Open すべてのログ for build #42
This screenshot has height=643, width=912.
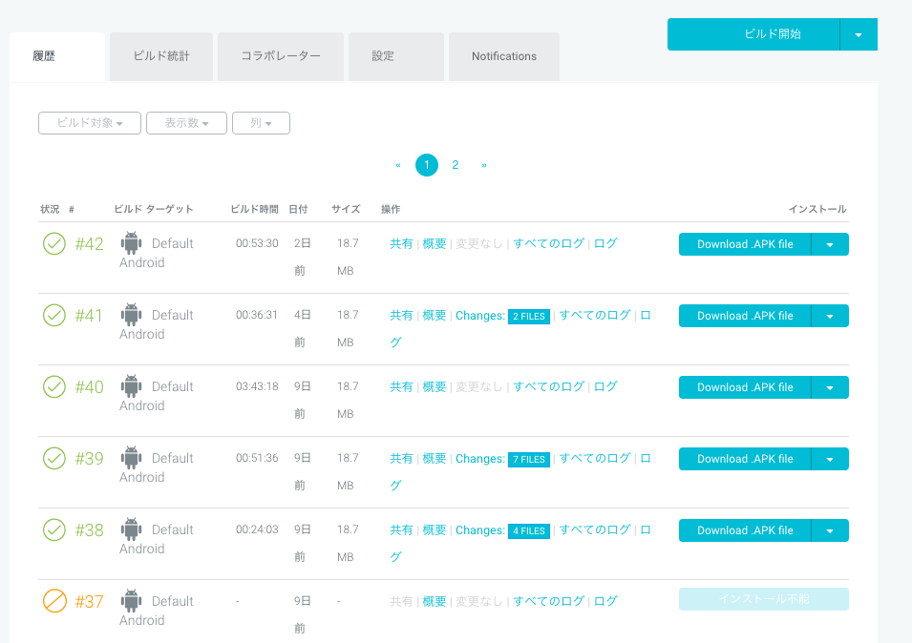coord(548,244)
